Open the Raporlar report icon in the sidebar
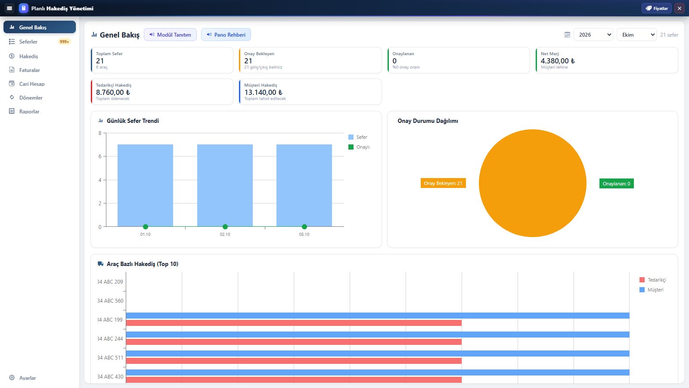The width and height of the screenshot is (689, 388). 12,112
